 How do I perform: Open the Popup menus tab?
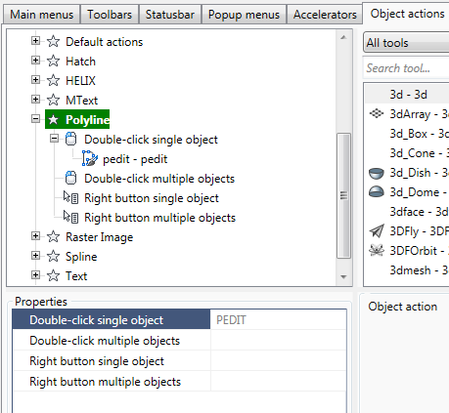pos(244,15)
